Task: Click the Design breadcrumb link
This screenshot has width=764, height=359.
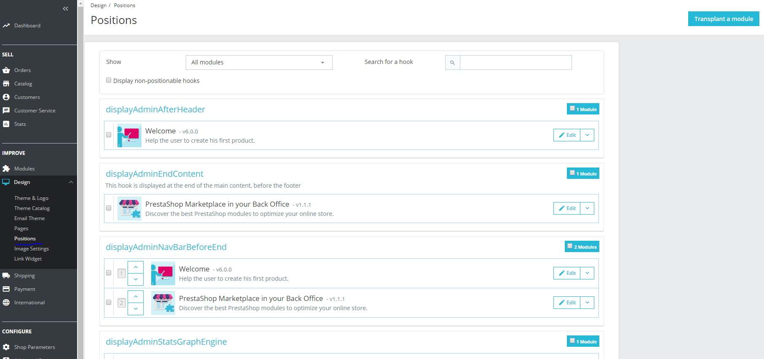Action: click(x=99, y=5)
